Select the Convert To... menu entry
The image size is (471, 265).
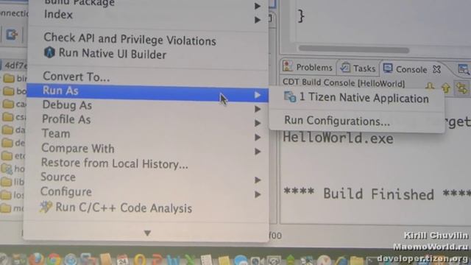[77, 77]
